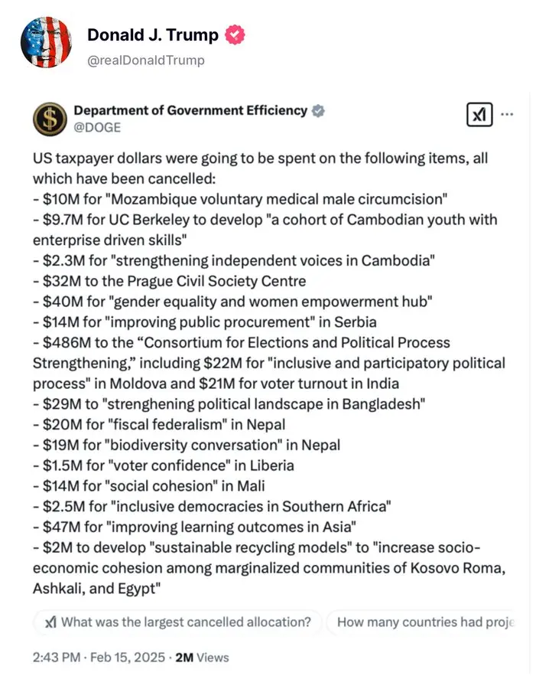Screen dimensions: 552x689
Task: Click the "$32M to the Prague Civil Society Centre" line
Action: click(169, 281)
